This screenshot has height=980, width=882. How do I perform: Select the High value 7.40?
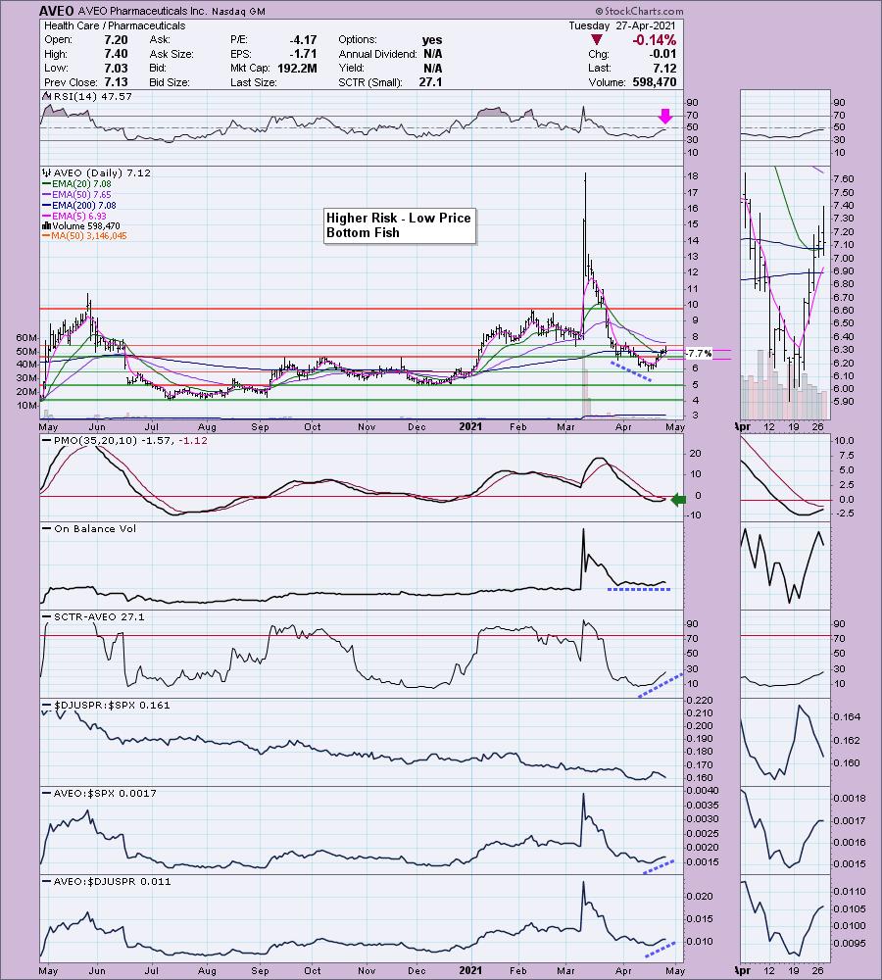point(116,54)
